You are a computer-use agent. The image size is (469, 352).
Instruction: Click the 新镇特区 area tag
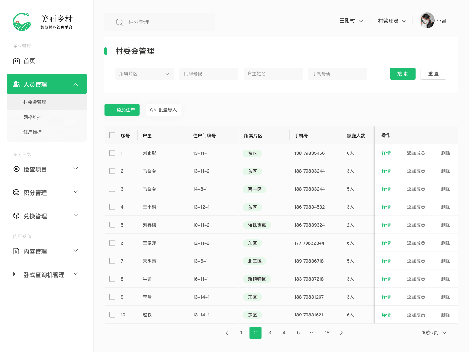pos(257,279)
